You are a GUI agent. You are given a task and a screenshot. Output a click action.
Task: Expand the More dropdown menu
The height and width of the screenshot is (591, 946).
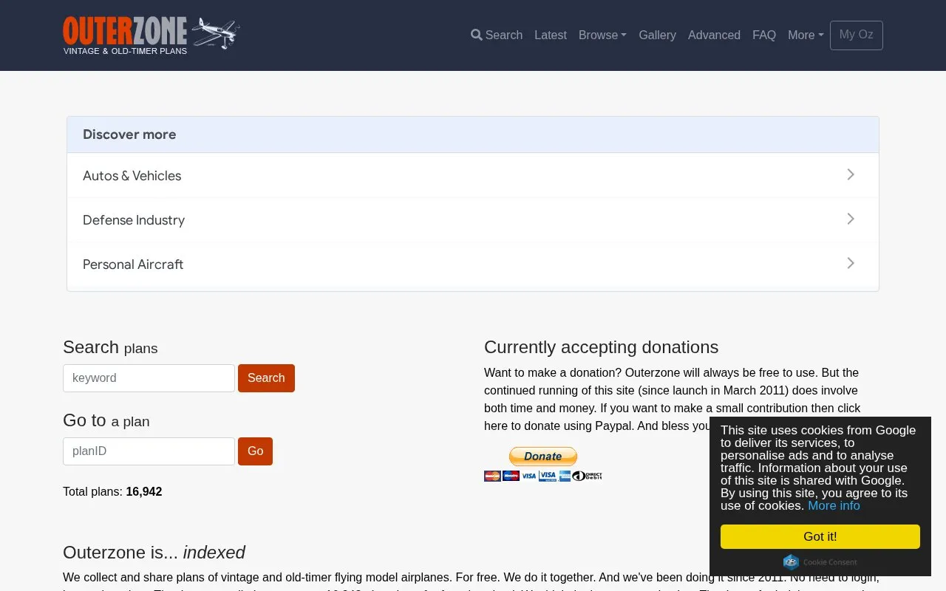tap(806, 35)
